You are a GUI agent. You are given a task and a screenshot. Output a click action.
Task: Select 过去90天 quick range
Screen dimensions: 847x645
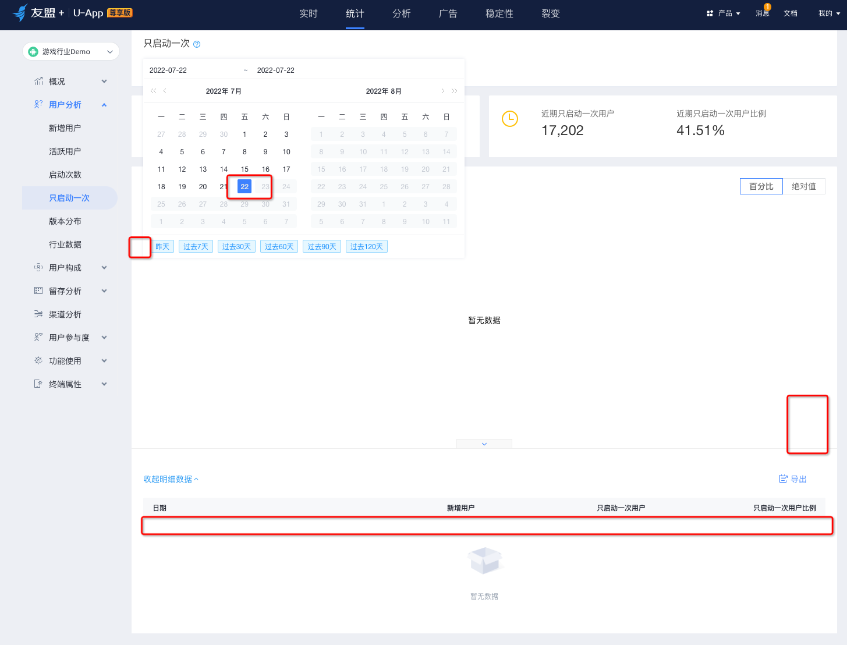(322, 247)
